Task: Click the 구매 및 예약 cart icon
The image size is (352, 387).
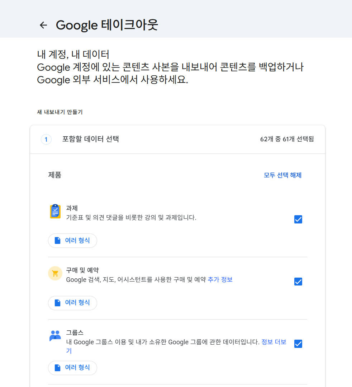Action: click(x=55, y=273)
